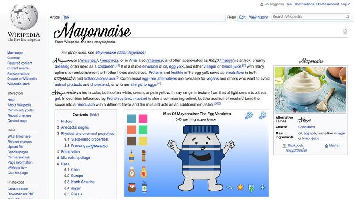Click What links here under Tools
This screenshot has width=354, height=199.
click(19, 136)
